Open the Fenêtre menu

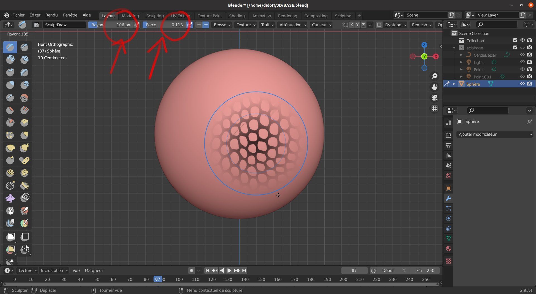coord(70,15)
